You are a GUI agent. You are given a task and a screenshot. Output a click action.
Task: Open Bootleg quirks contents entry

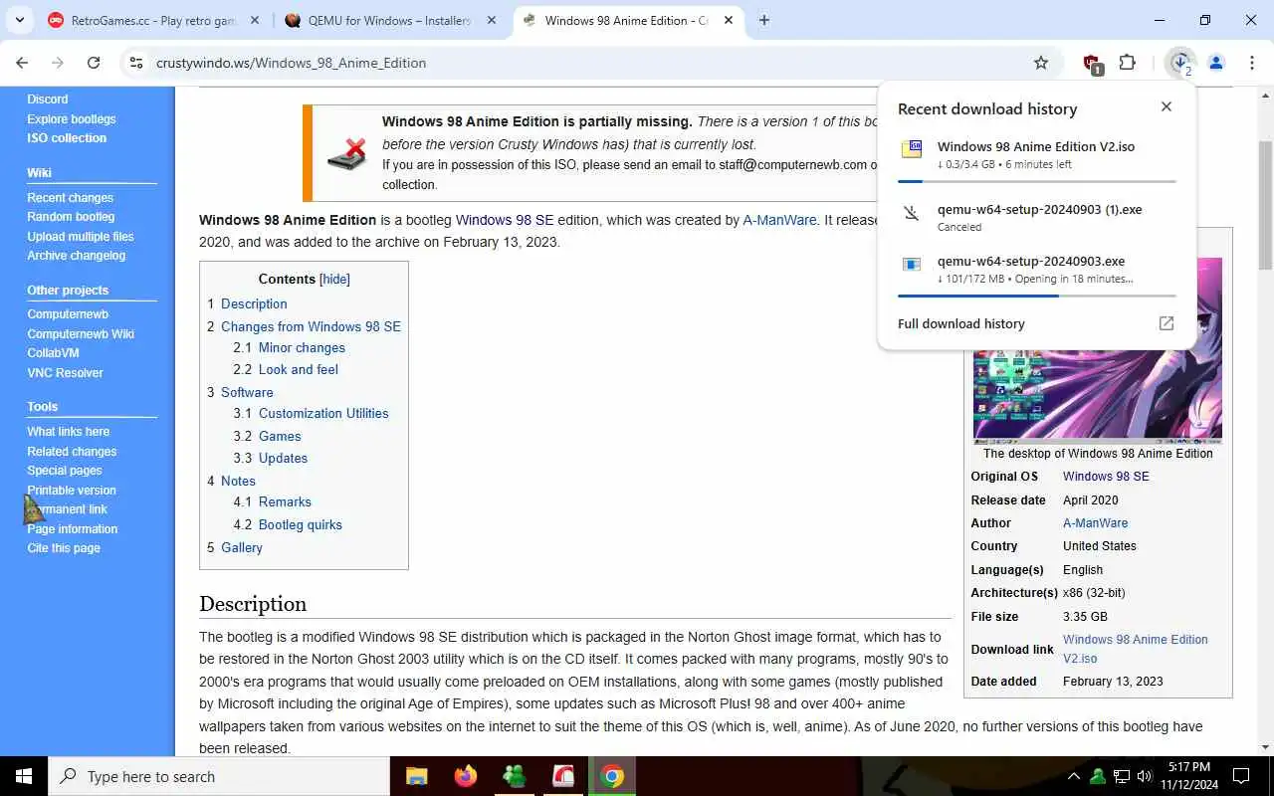(301, 524)
